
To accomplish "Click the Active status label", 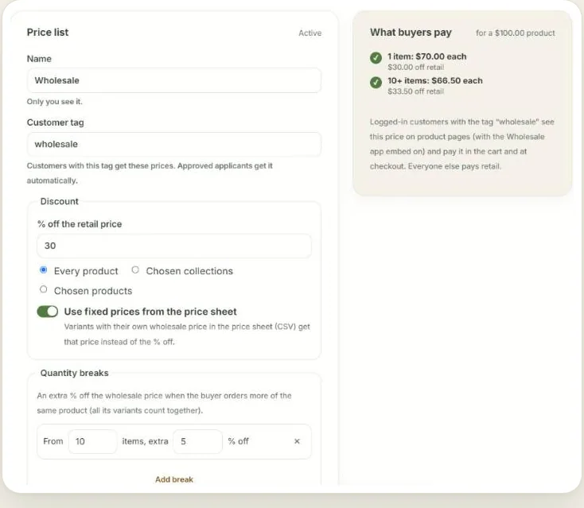I will [x=310, y=33].
